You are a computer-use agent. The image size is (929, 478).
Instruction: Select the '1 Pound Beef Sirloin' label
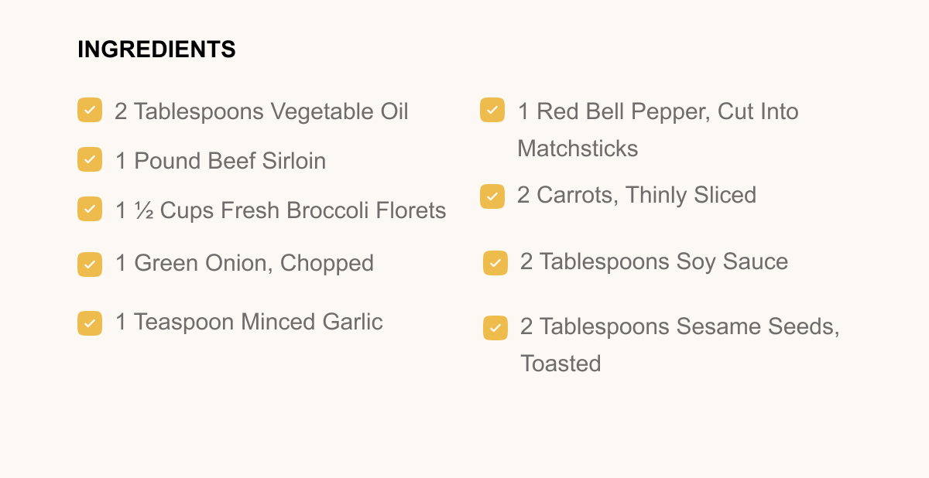pyautogui.click(x=221, y=161)
